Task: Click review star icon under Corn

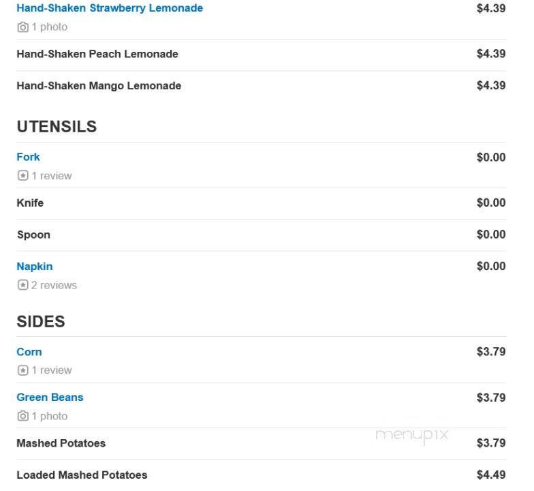Action: click(x=23, y=370)
